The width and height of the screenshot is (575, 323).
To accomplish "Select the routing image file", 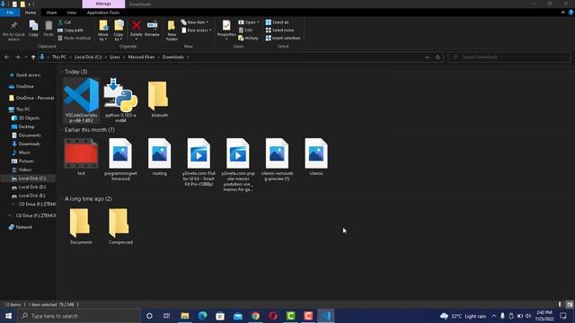I will tap(160, 158).
